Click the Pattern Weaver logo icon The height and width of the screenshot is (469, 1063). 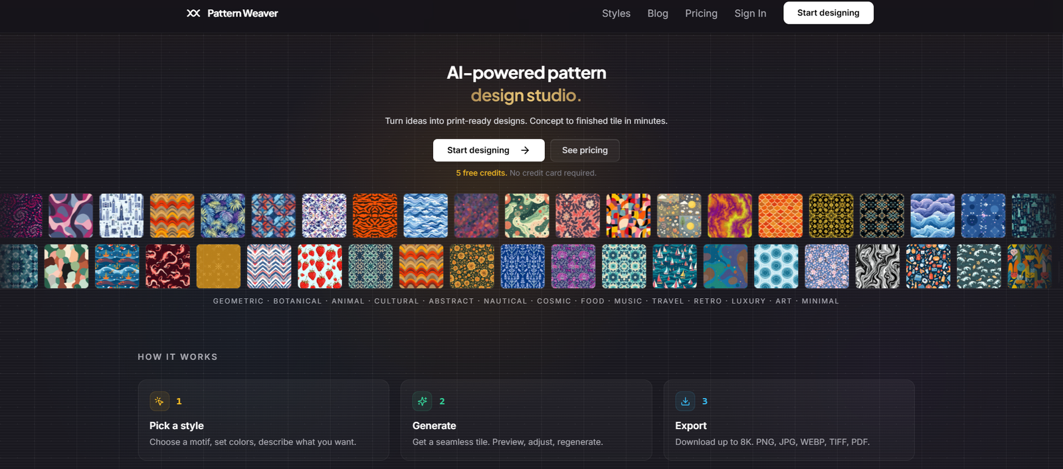point(193,13)
